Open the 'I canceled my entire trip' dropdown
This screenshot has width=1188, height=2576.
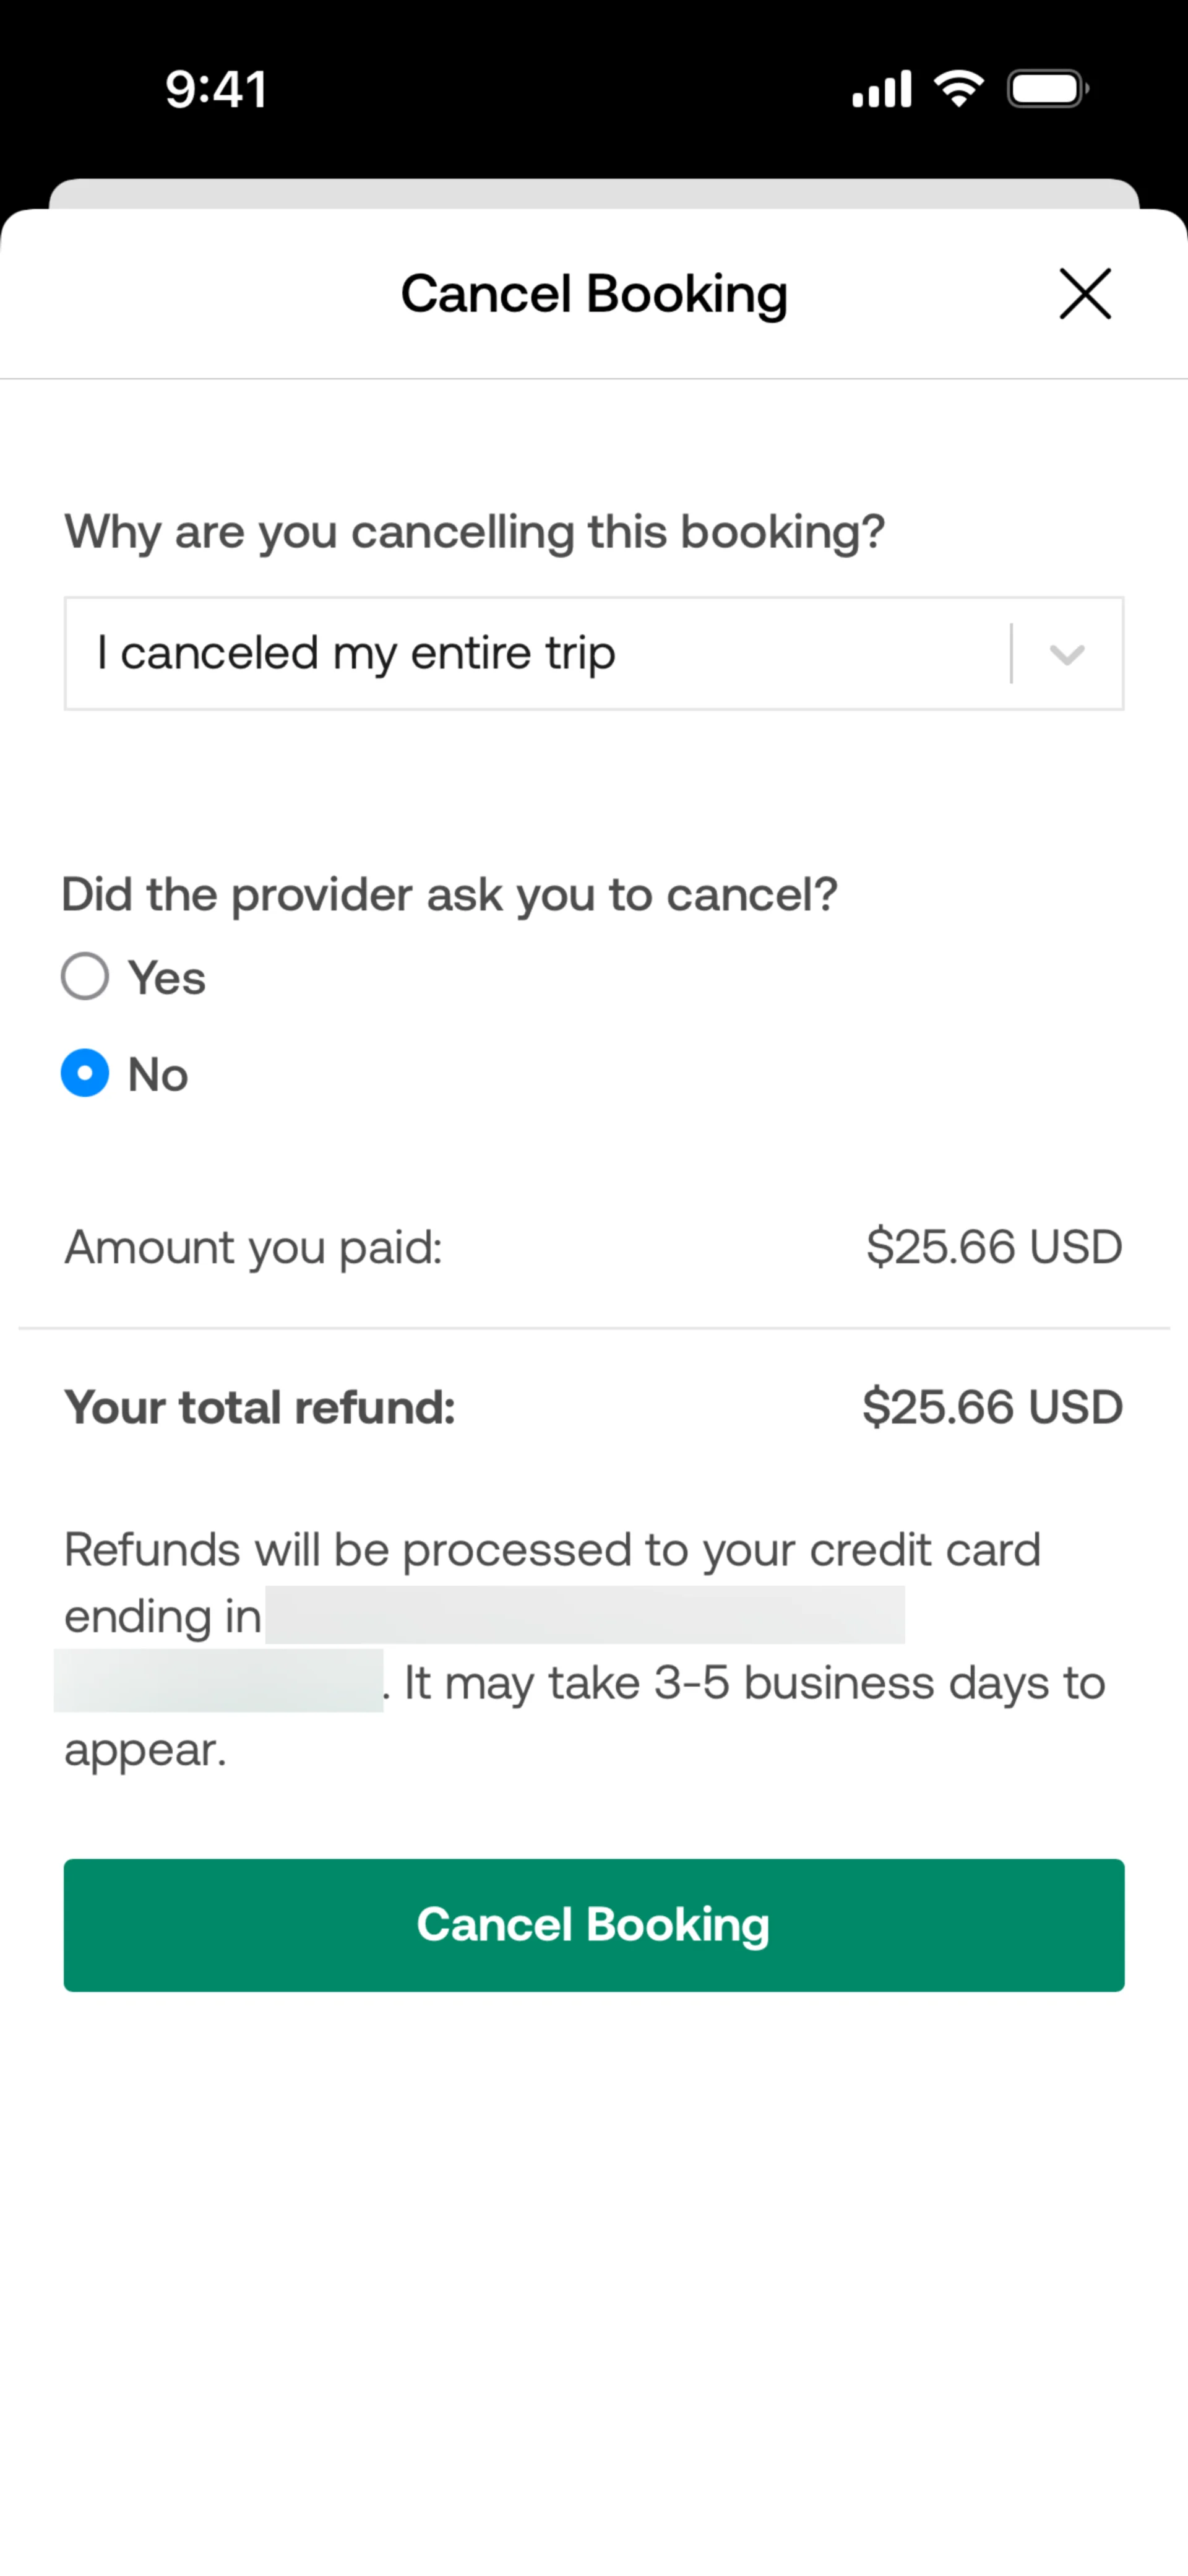pyautogui.click(x=594, y=654)
